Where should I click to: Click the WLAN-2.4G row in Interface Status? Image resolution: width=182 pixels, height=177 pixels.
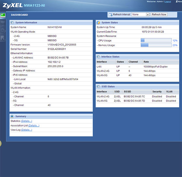coord(137,71)
